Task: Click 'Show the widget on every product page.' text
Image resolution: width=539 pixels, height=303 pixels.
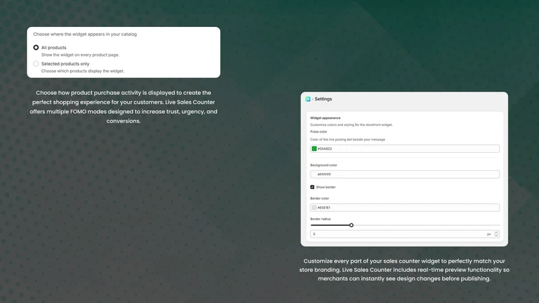Action: (80, 55)
